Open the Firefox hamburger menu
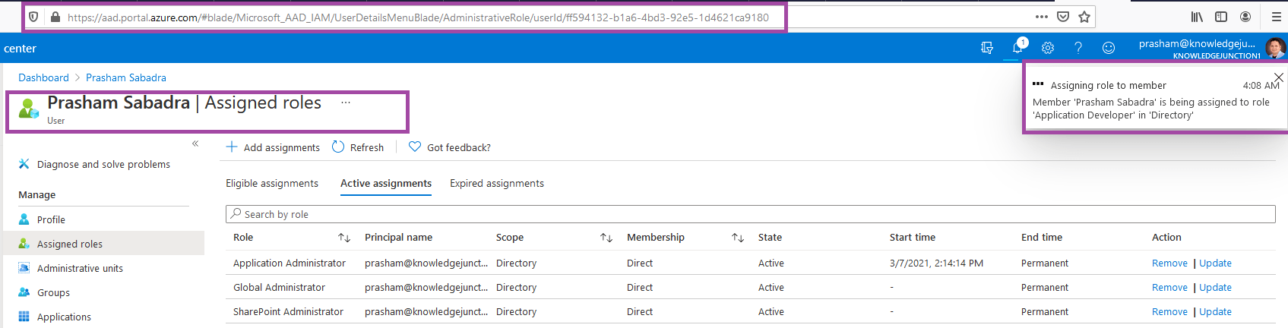 click(1277, 17)
